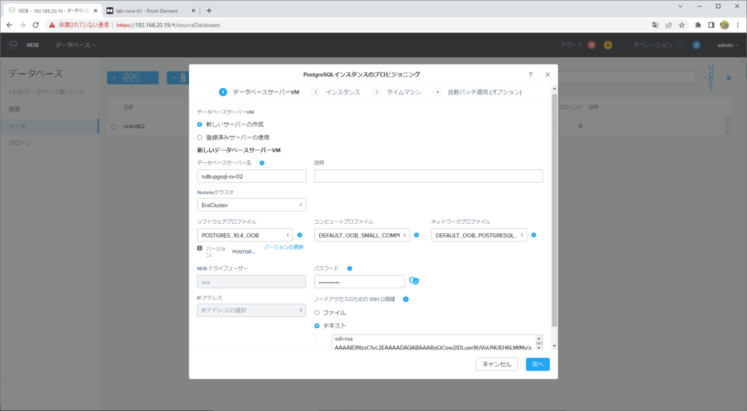747x411 pixels.
Task: Click the NDB logo icon in header
Action: point(13,45)
